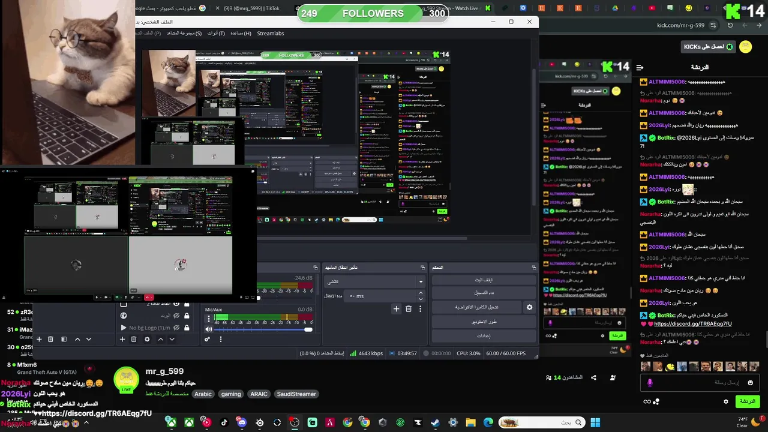
Task: Open discord.gg/TR6AEqg7fU link in chat
Action: coord(692,324)
